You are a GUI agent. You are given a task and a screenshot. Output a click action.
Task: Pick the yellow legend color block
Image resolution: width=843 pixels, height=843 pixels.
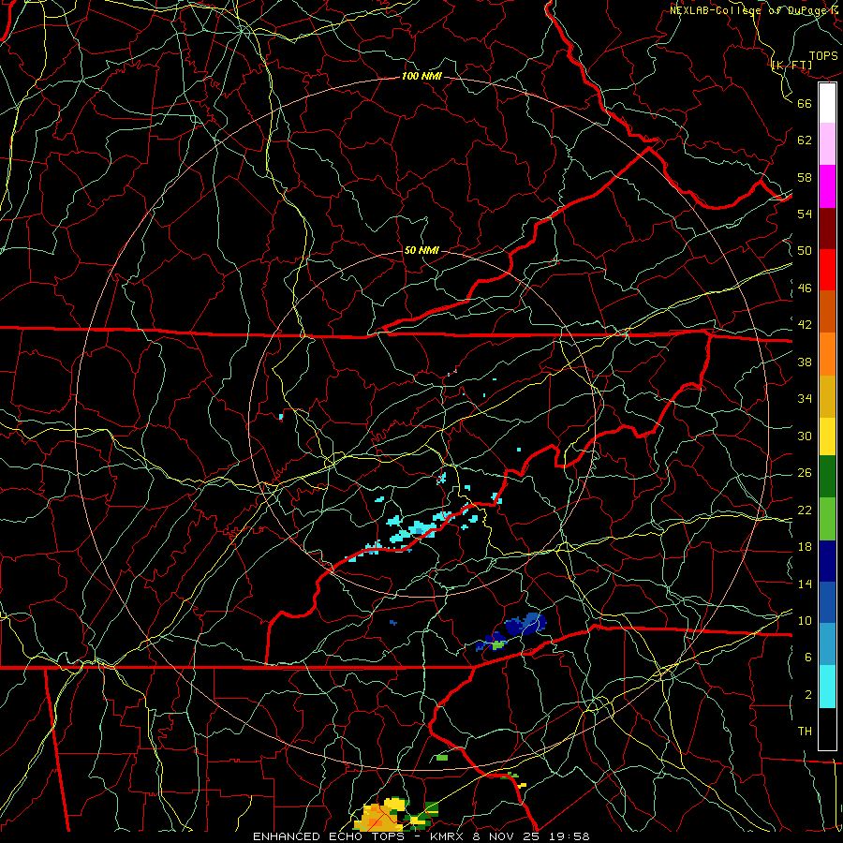(827, 436)
